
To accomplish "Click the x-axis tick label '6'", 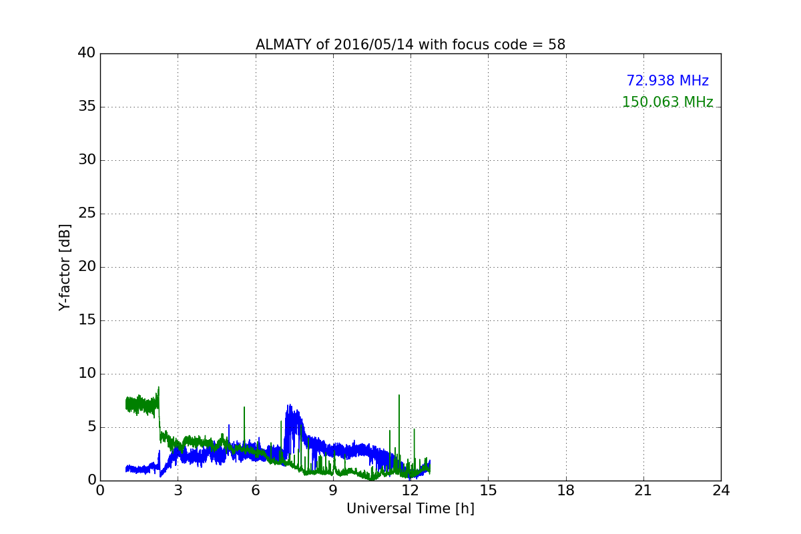I will click(256, 490).
